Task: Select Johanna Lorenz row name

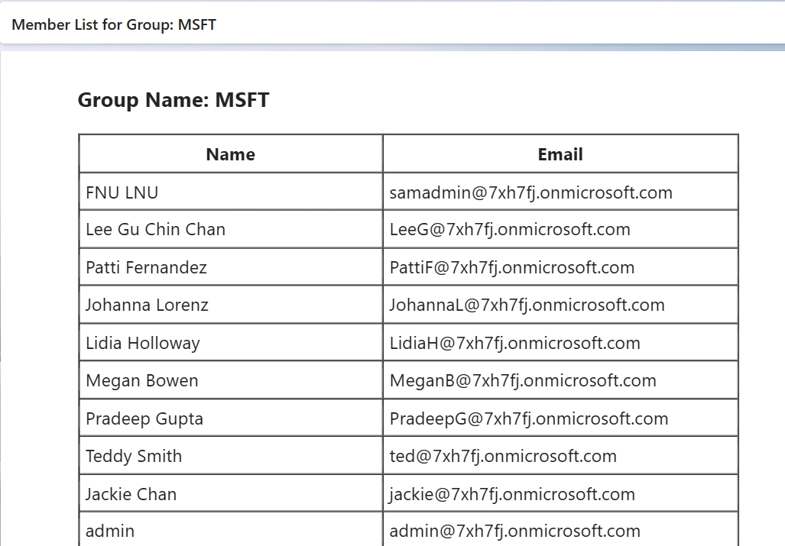Action: coord(147,305)
